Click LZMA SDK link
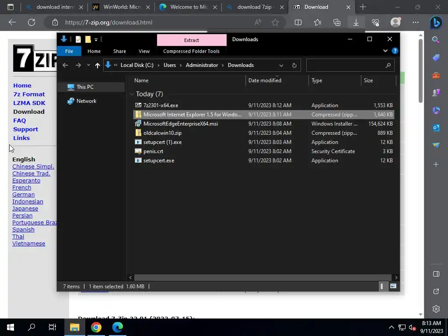 [29, 103]
